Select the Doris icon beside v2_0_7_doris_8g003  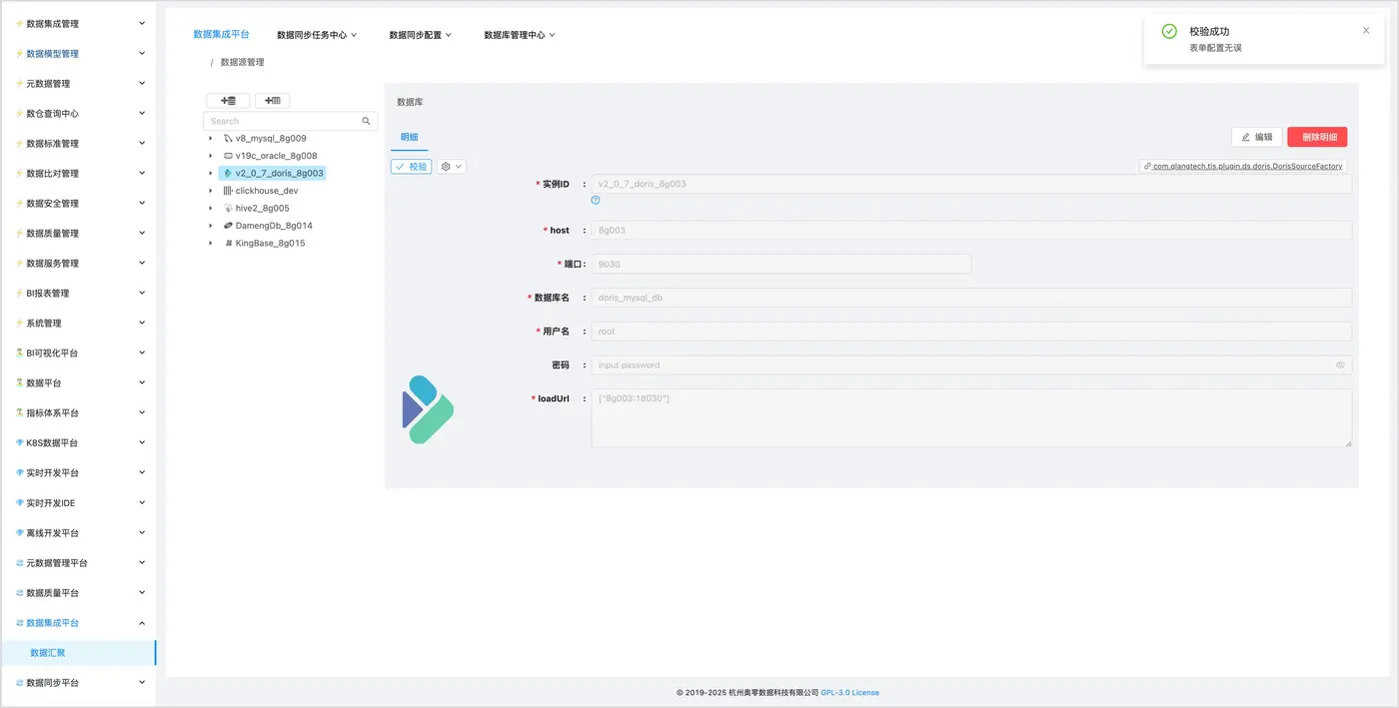pyautogui.click(x=228, y=173)
